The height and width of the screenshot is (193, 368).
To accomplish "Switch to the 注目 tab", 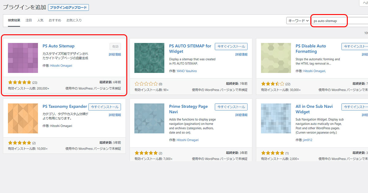I will pos(29,21).
